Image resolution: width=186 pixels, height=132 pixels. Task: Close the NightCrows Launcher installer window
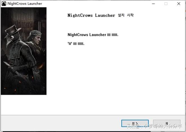(179, 4)
